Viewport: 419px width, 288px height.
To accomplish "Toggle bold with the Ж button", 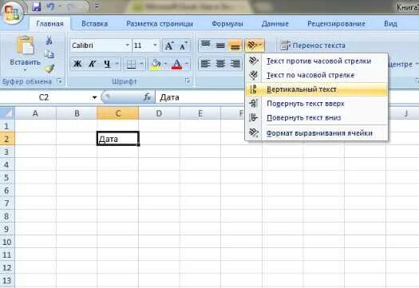I will (x=77, y=64).
